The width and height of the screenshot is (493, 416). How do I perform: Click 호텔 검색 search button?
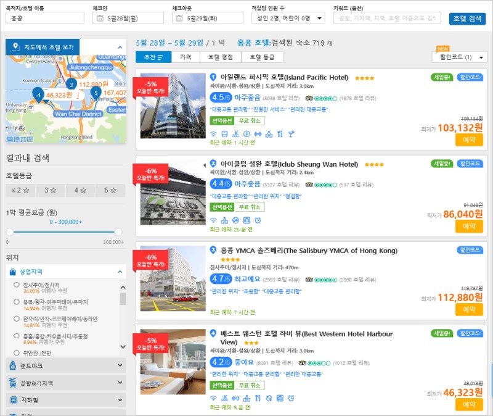(x=467, y=19)
